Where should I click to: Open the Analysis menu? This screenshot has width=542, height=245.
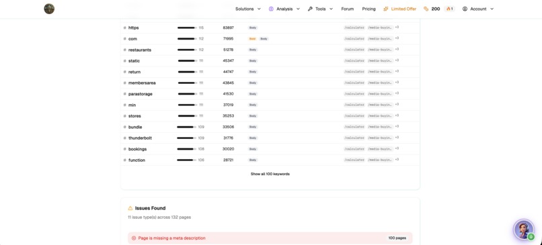pos(284,9)
